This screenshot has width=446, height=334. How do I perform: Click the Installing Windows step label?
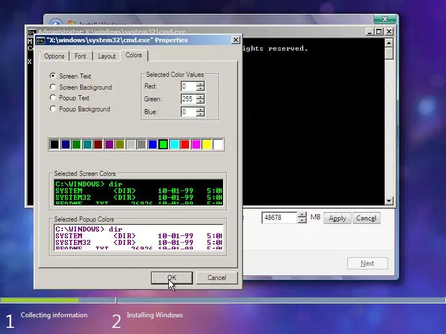coord(155,315)
